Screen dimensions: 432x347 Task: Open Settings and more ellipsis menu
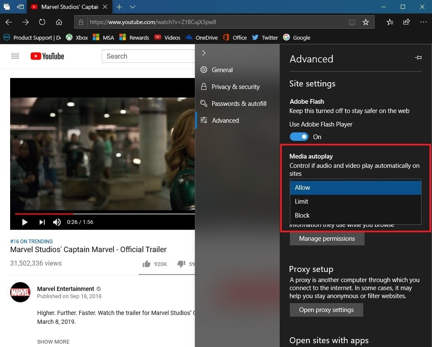click(x=424, y=22)
